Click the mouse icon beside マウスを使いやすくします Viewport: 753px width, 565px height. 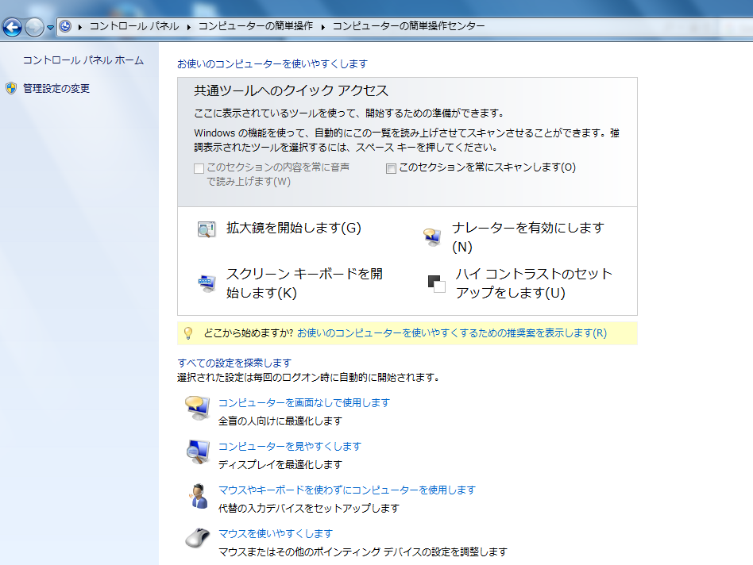click(x=197, y=539)
